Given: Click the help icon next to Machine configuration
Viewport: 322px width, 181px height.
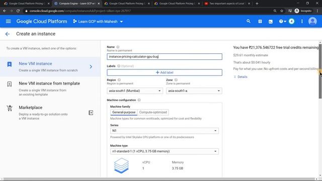Looking at the screenshot, I should [139, 100].
